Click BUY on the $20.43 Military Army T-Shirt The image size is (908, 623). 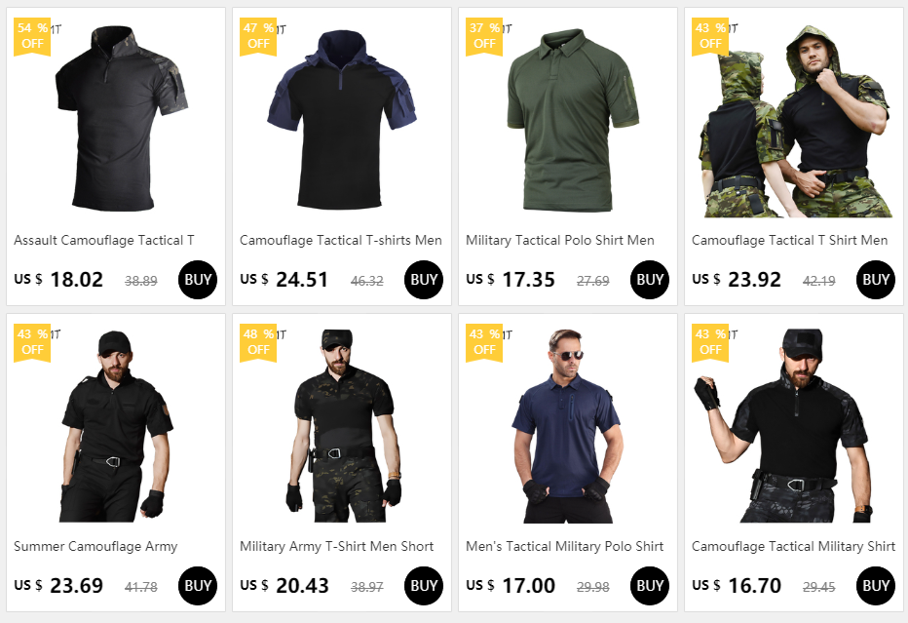424,586
